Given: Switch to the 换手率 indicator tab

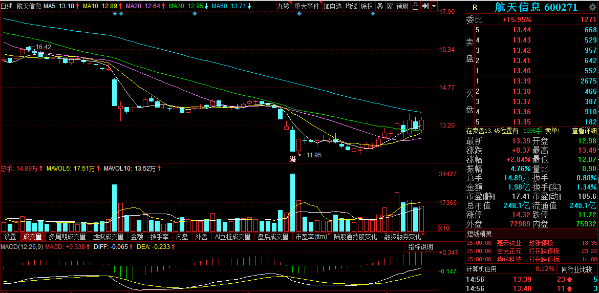Looking at the screenshot, I should click(x=159, y=237).
